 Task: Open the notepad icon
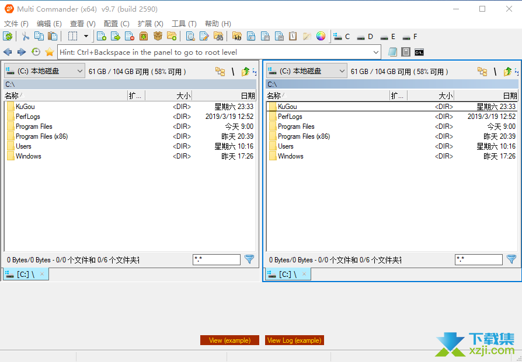tap(392, 52)
